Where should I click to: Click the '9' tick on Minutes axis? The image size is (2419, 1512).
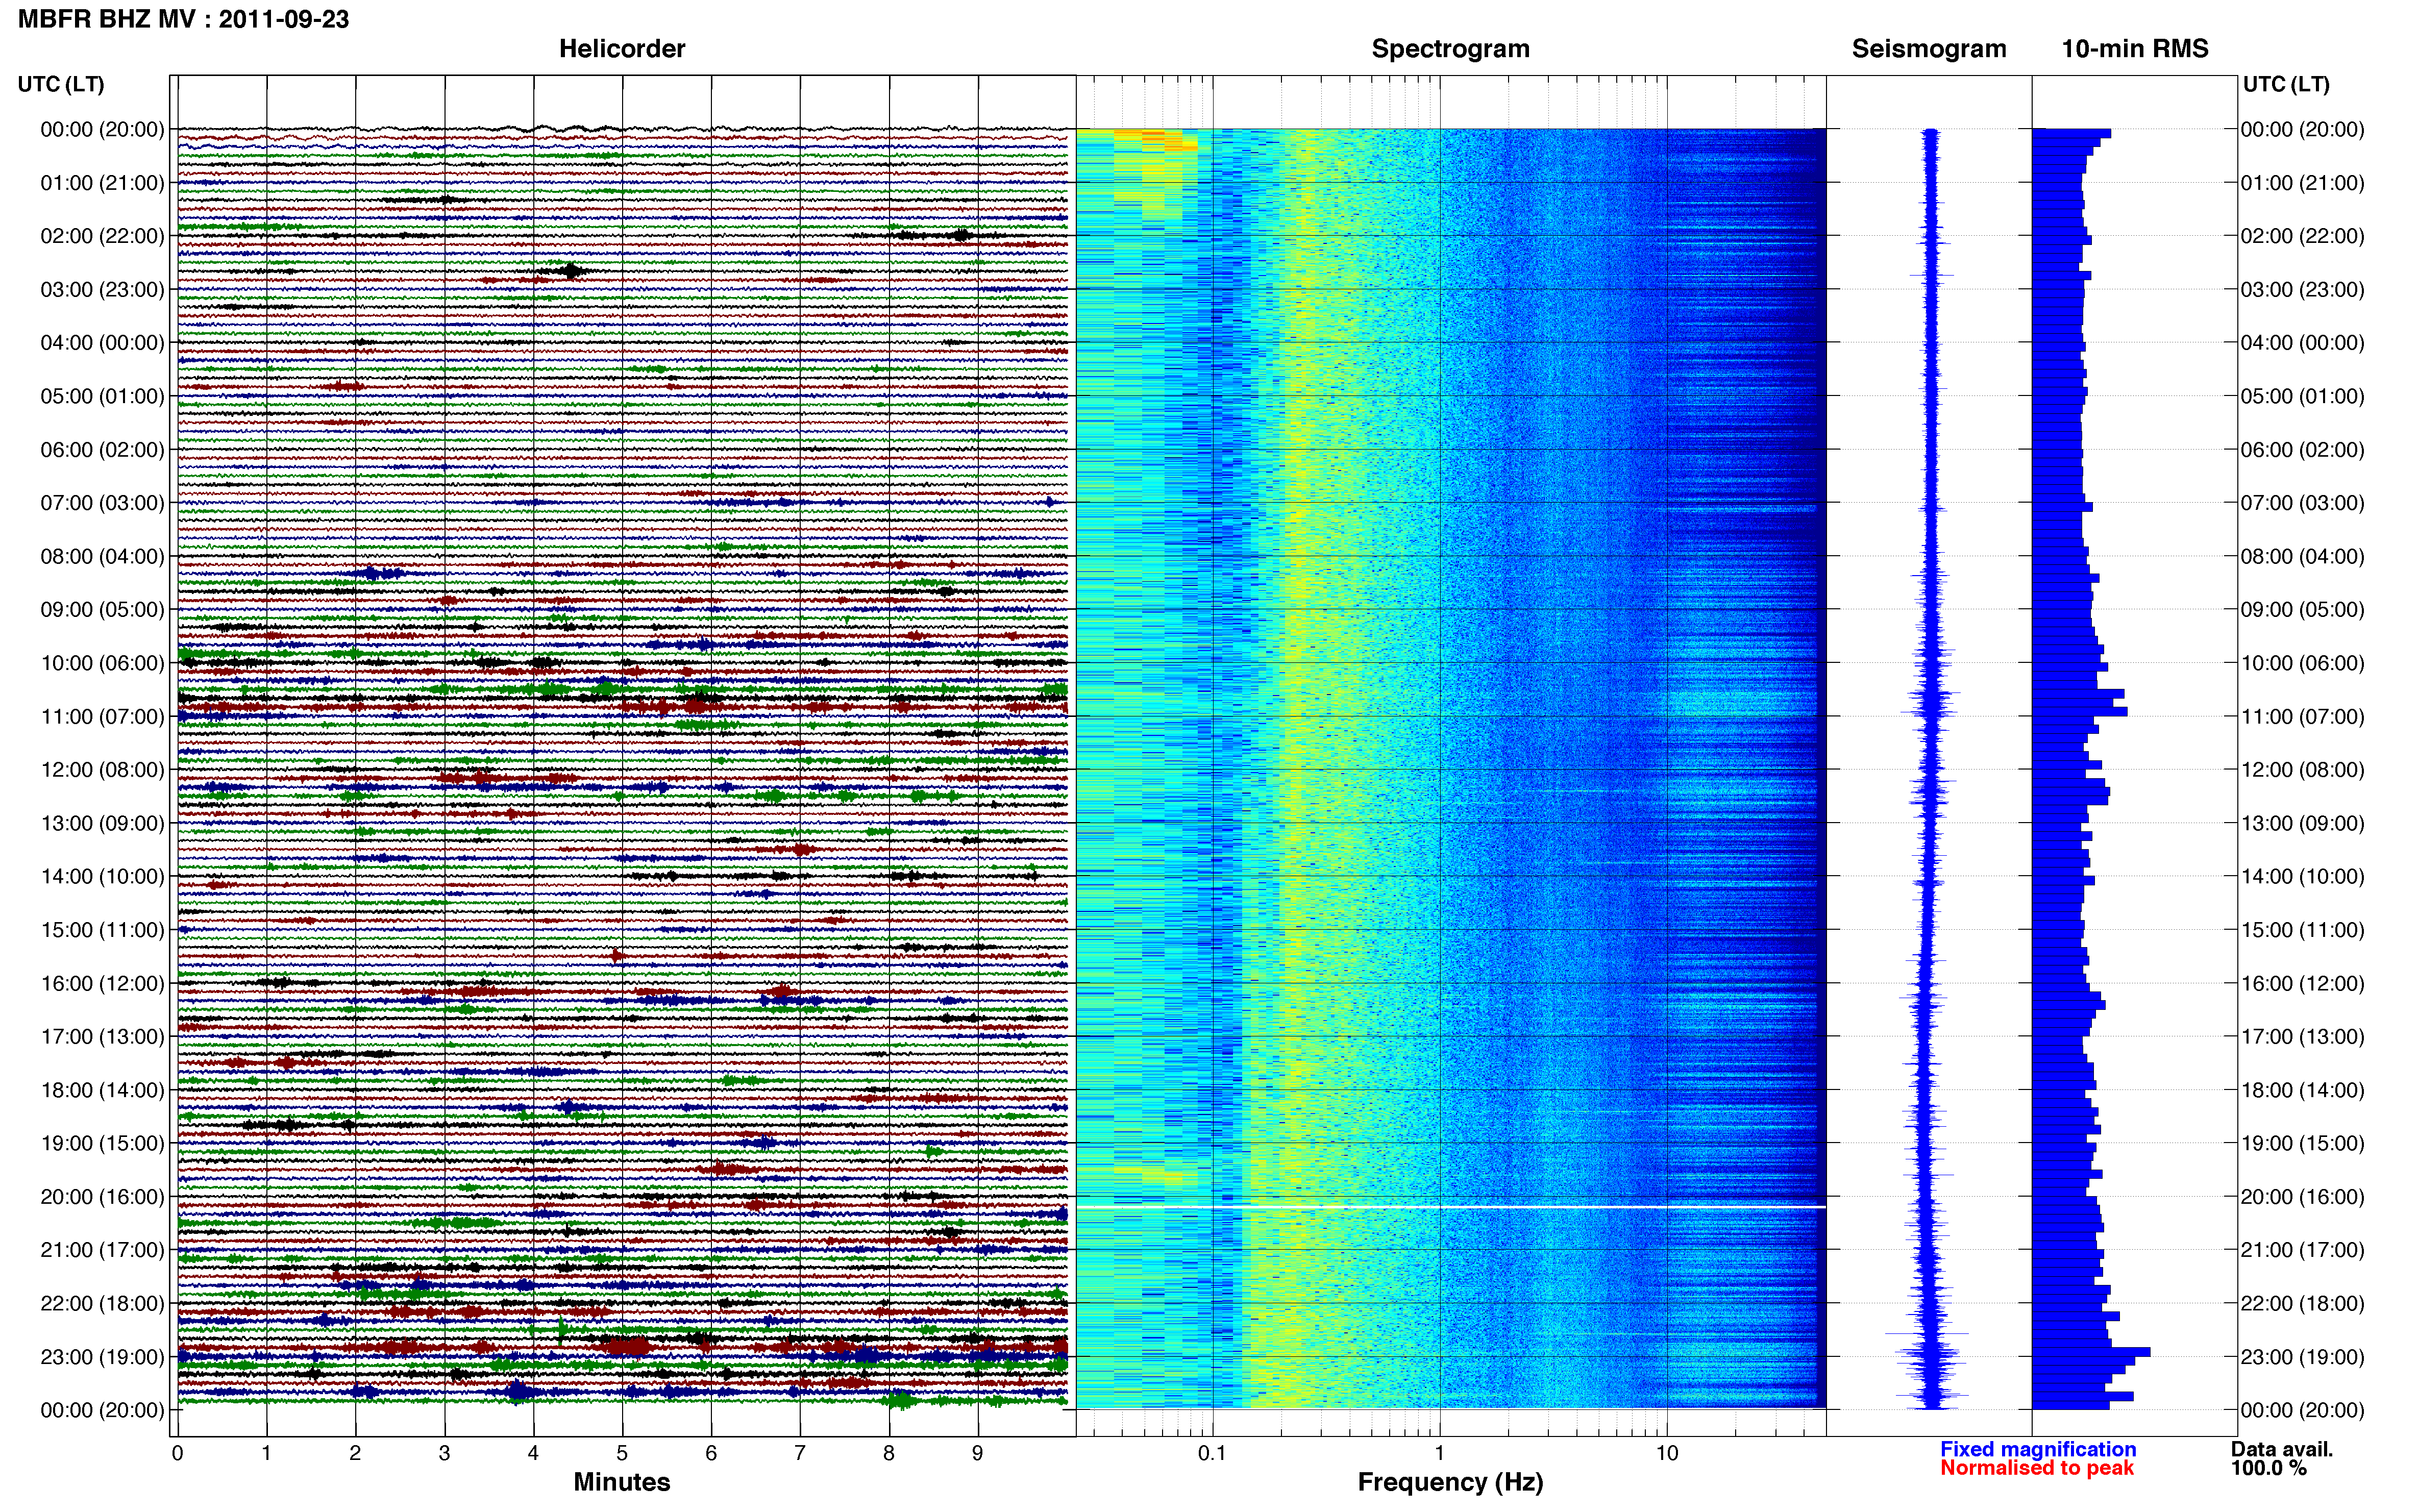(978, 1454)
